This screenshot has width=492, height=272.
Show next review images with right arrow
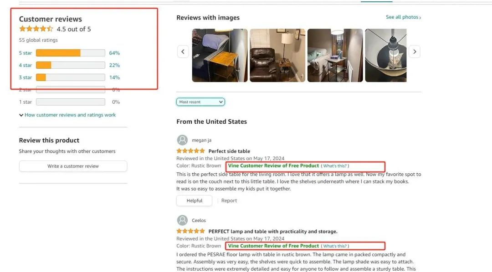pos(415,51)
